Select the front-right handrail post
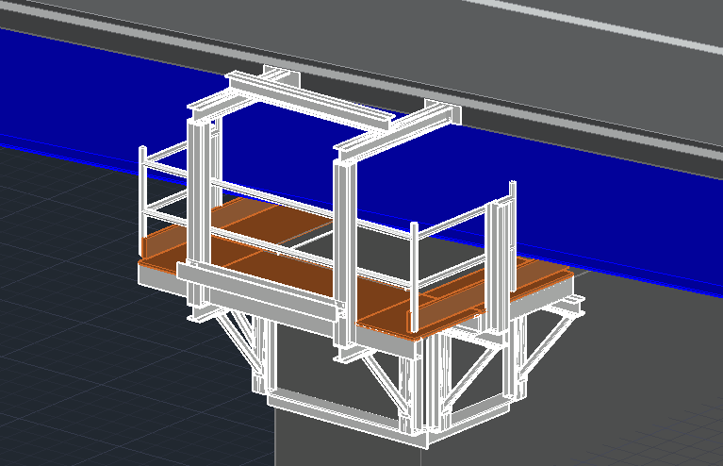Screen dimensions: 723x466 pos(414,276)
